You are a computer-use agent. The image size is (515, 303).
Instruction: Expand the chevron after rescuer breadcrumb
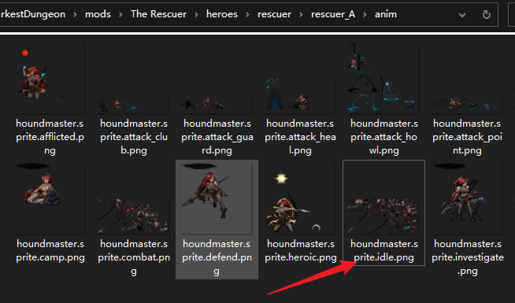(x=301, y=14)
